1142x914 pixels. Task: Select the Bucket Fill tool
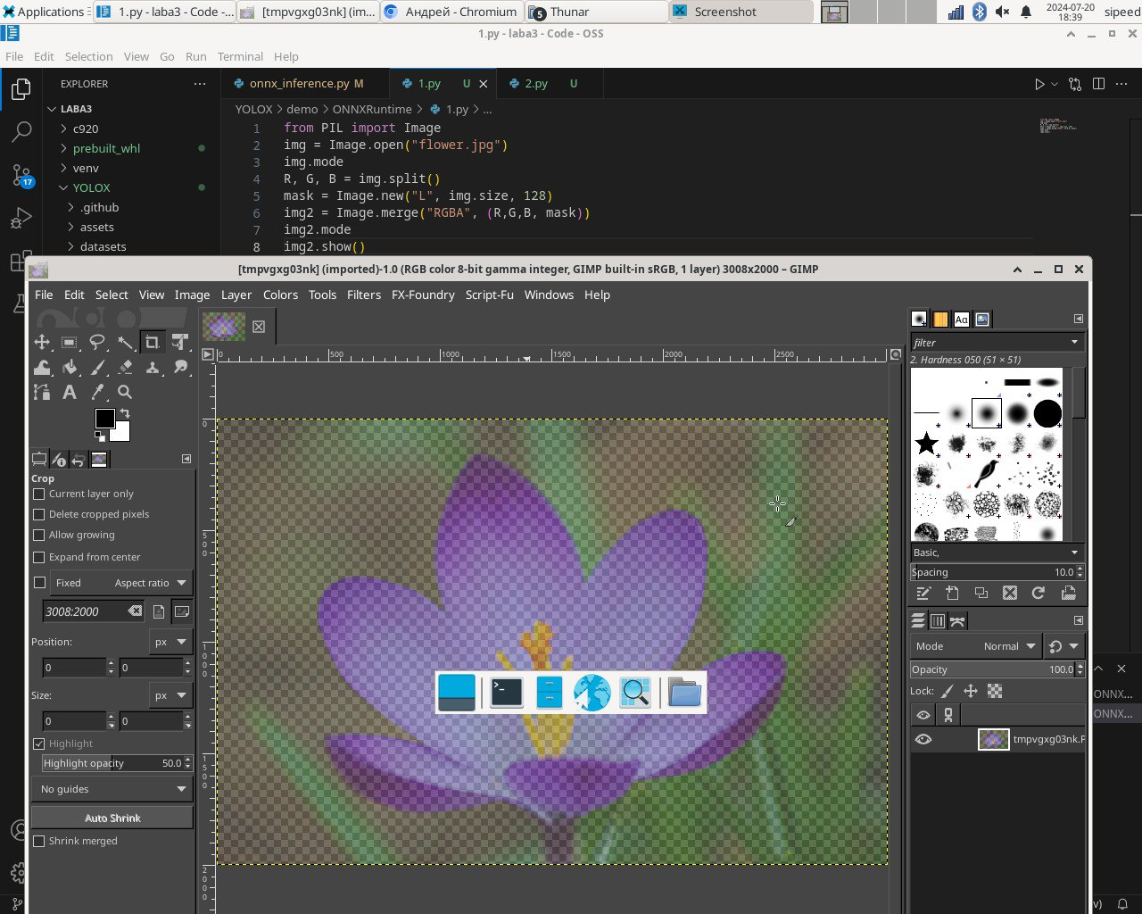pyautogui.click(x=70, y=367)
